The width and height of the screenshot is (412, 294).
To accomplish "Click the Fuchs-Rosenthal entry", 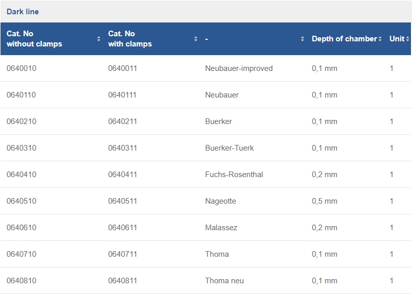I will tap(234, 175).
